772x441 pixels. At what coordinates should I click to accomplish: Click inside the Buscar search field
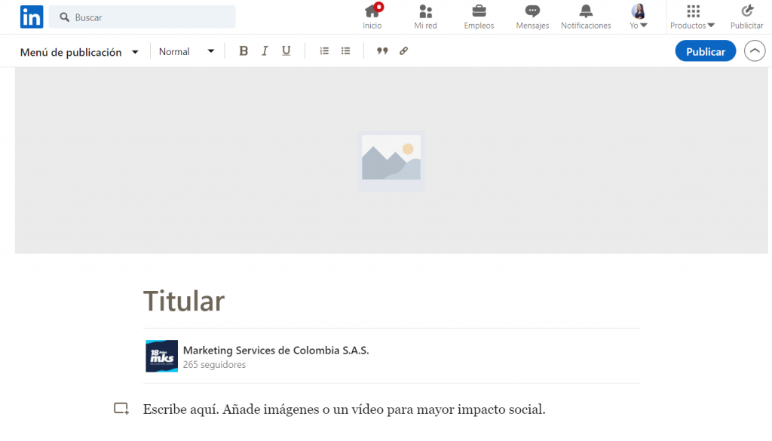[142, 17]
